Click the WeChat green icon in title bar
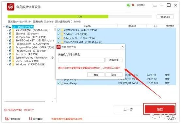The image size is (181, 124). coord(128,5)
